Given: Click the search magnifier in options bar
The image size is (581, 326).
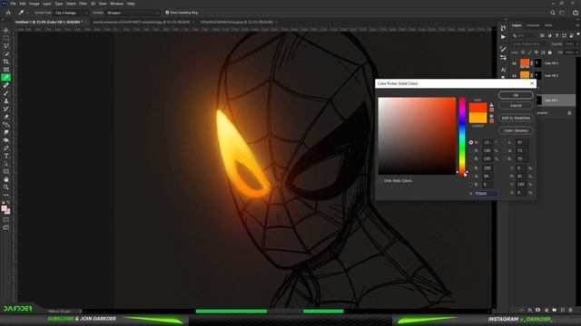Looking at the screenshot, I should click(x=553, y=13).
